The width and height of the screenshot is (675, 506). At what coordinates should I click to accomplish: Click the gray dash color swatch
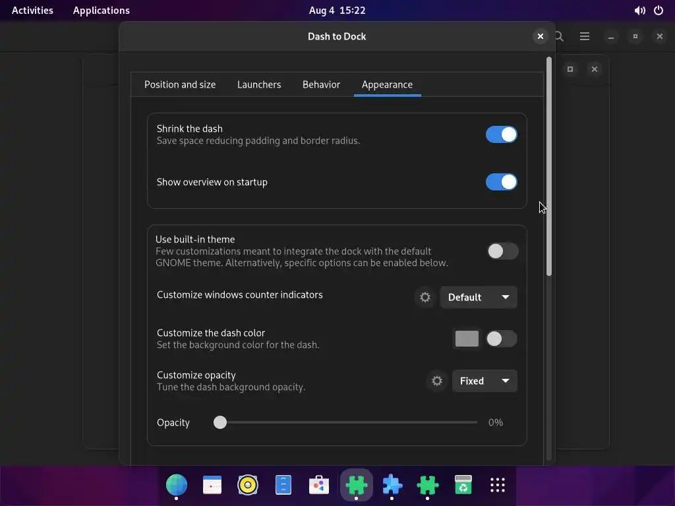click(x=467, y=339)
